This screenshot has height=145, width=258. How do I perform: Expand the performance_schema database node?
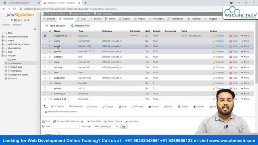(3, 44)
